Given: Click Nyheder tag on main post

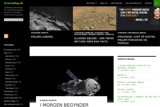Looking at the screenshot, I should (x=44, y=101).
